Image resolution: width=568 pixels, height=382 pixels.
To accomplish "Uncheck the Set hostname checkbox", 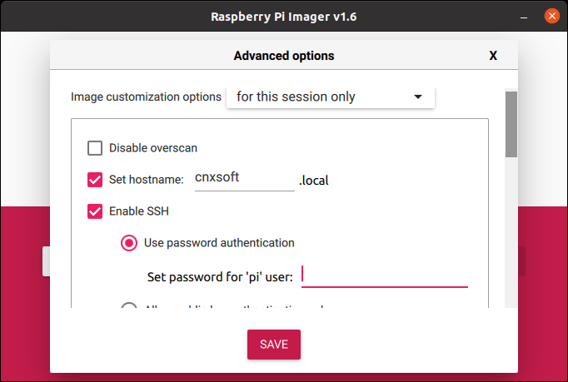I will (x=95, y=180).
